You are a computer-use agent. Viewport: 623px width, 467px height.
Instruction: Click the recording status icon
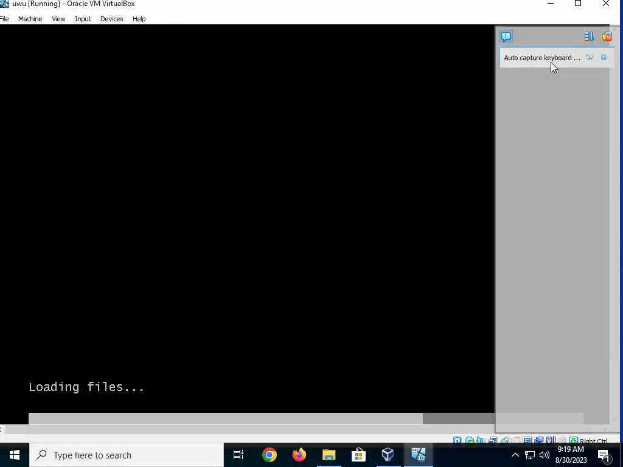tap(539, 440)
